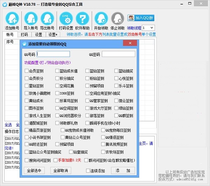
Task: Open 打码设置 captcha settings icon
Action: [66, 19]
